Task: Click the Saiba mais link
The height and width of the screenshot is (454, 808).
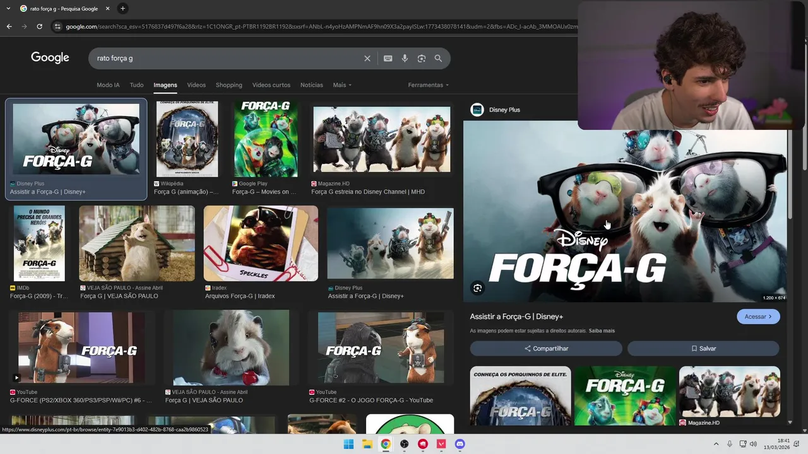Action: [602, 330]
